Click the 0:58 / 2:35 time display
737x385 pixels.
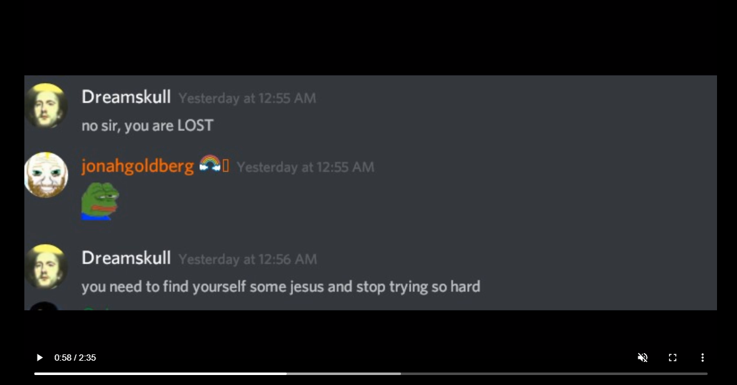(75, 358)
